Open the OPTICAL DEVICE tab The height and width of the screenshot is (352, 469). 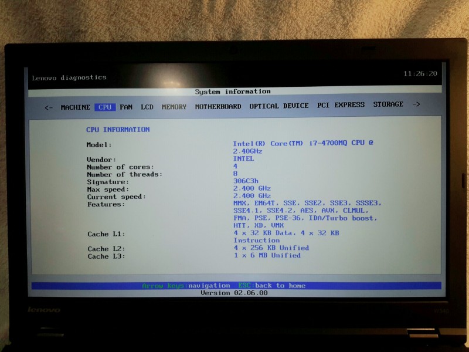[x=279, y=106]
